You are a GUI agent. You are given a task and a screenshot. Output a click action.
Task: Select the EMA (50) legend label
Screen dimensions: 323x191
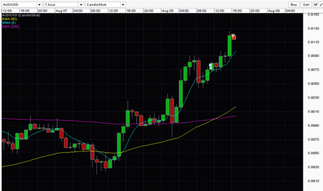10,19
